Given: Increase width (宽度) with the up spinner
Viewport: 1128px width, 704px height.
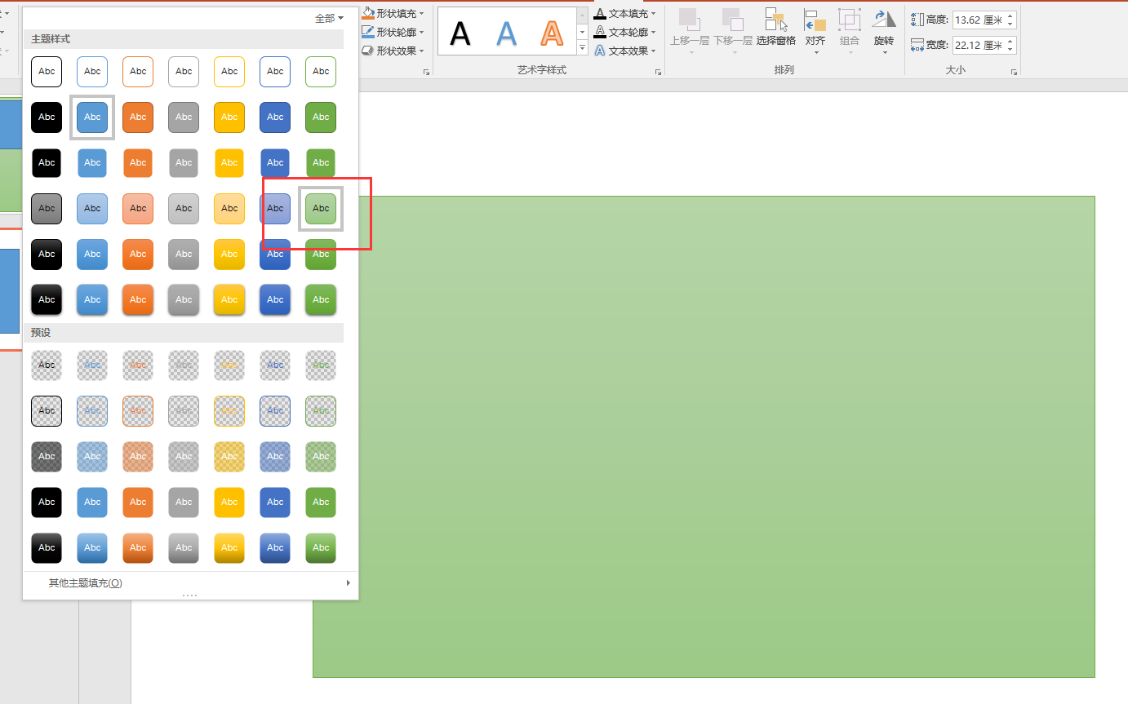Looking at the screenshot, I should [x=1010, y=41].
